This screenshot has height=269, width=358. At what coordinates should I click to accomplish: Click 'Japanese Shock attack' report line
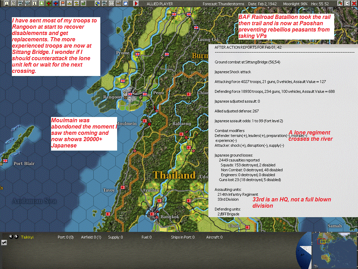click(x=232, y=72)
